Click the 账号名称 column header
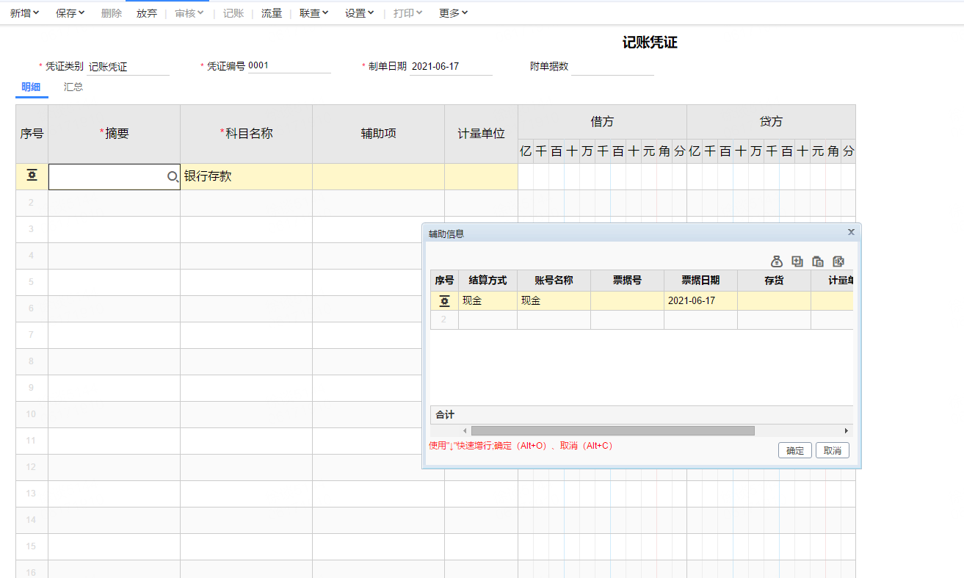The image size is (964, 578). click(x=554, y=281)
